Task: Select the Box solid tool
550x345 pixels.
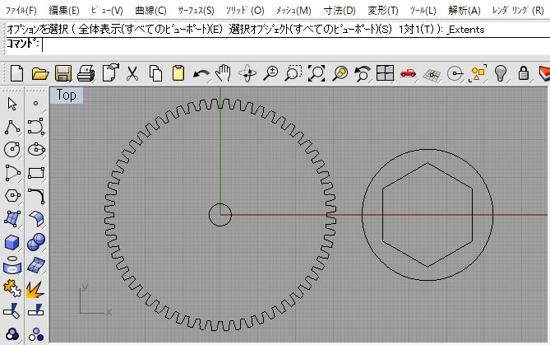Action: 12,242
